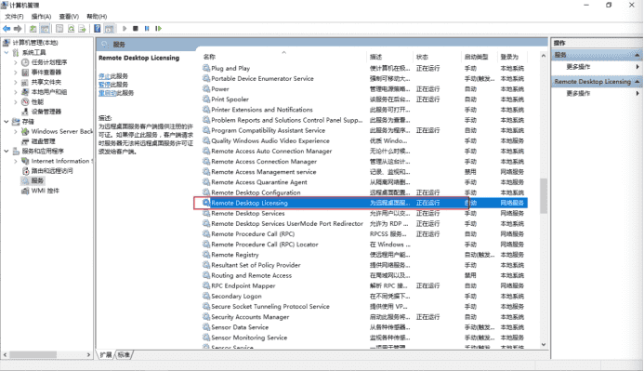
Task: Click the gear icon of Secondary Logon
Action: [x=206, y=296]
